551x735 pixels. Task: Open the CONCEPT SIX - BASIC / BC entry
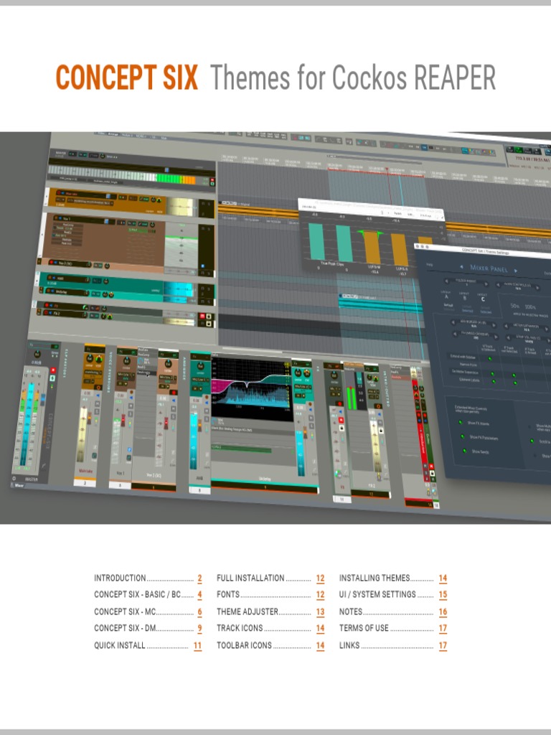(x=148, y=594)
